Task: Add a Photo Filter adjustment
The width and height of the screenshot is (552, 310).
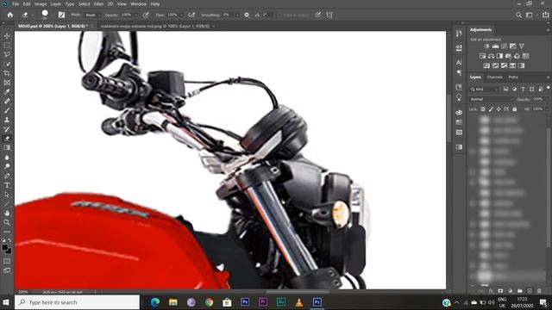Action: [x=508, y=56]
